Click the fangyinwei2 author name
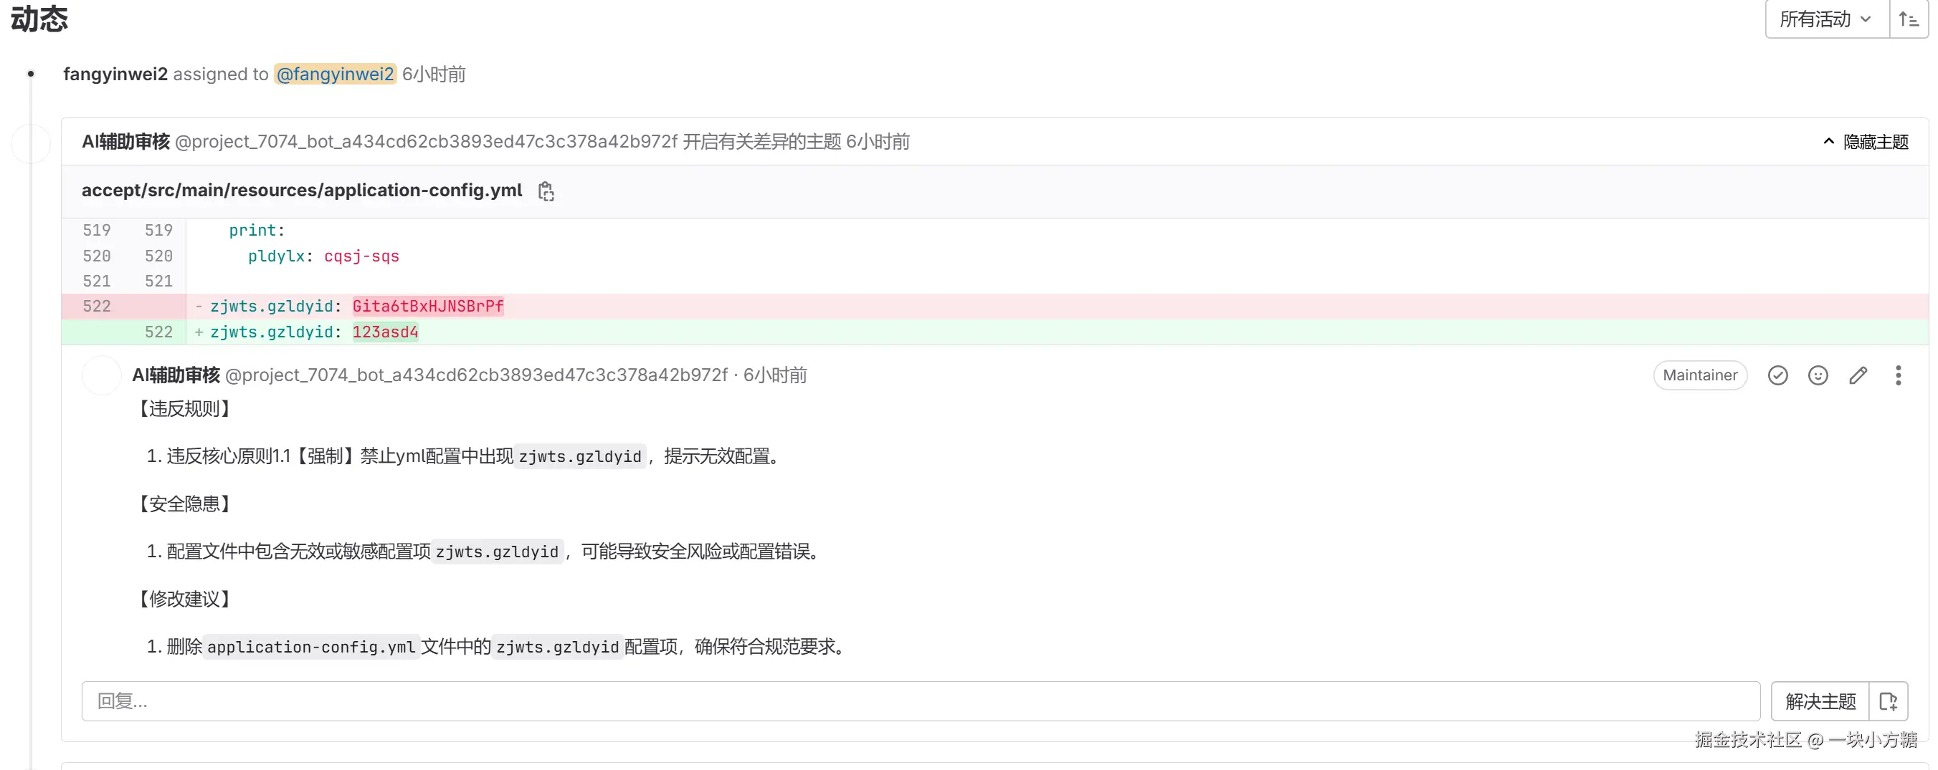The height and width of the screenshot is (770, 1938). pyautogui.click(x=115, y=74)
